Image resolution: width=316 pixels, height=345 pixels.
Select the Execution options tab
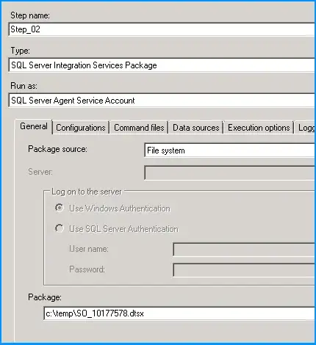coord(259,128)
